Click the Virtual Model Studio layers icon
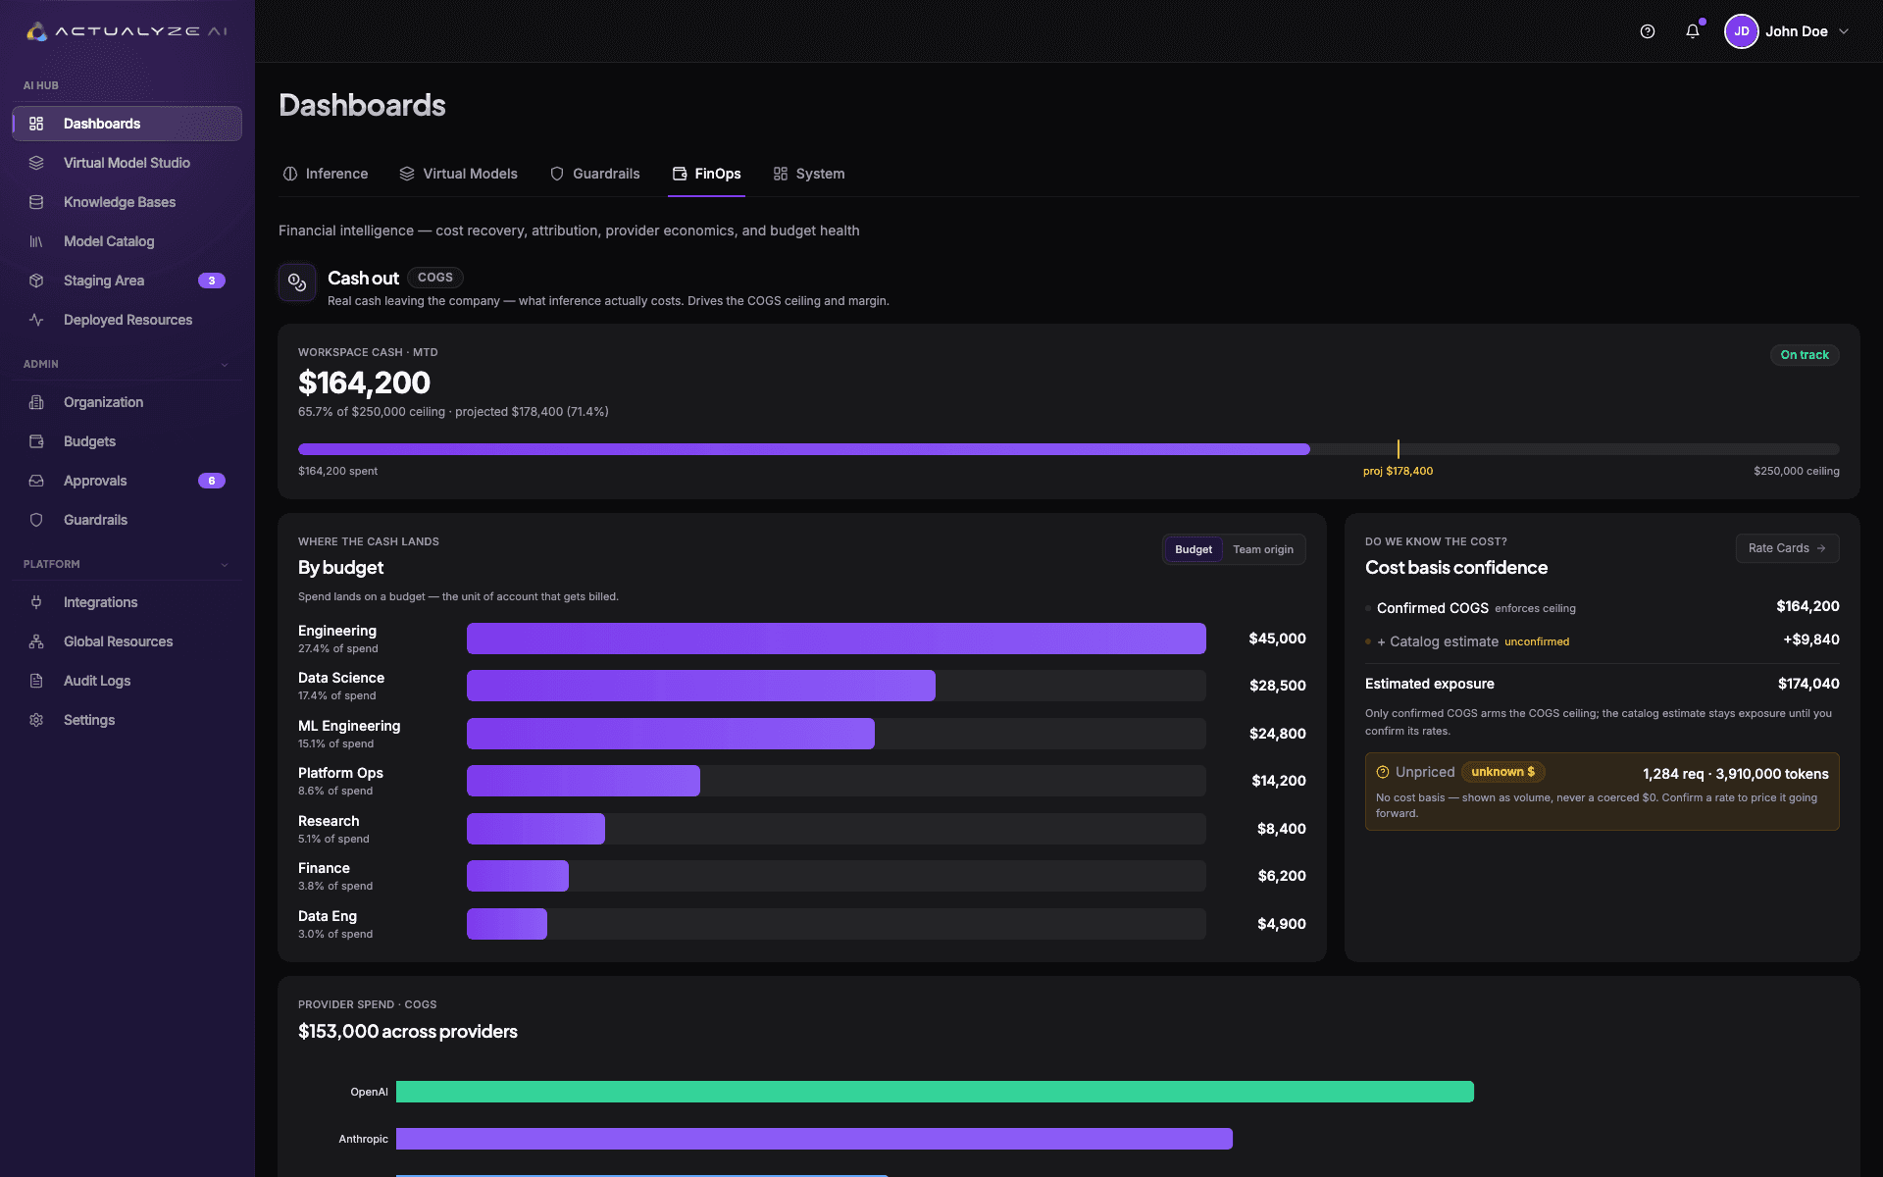1883x1177 pixels. point(36,163)
